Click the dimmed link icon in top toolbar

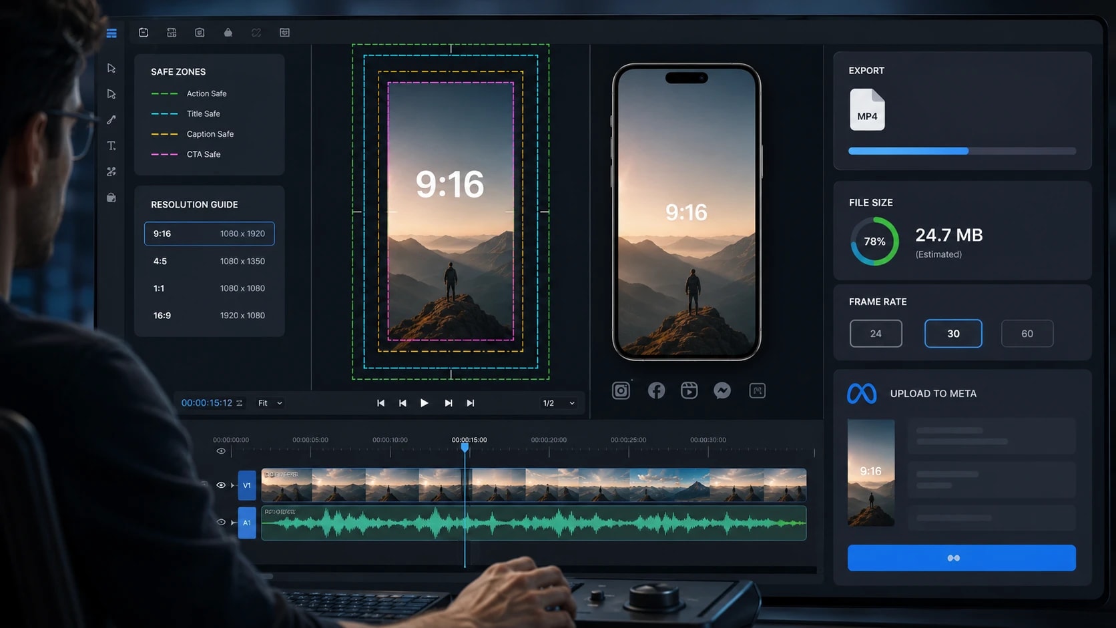256,32
